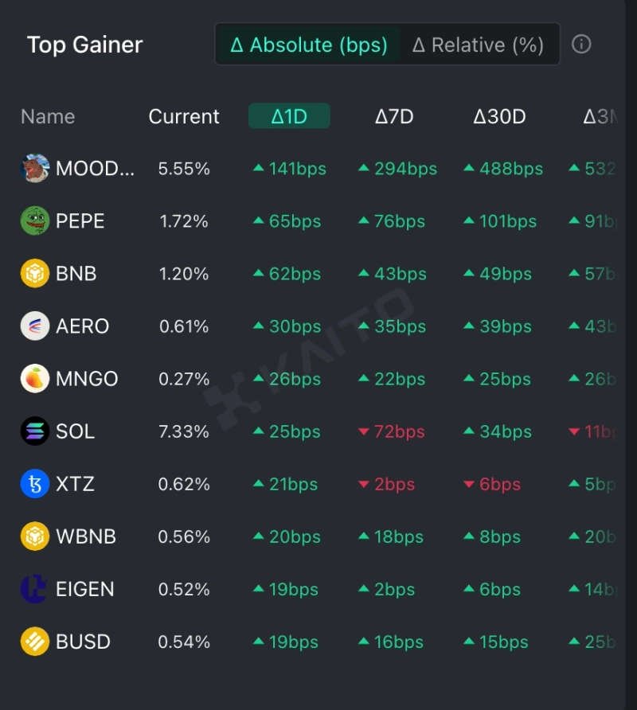Screen dimensions: 637x710
Task: Click the EIGEN token logo
Action: click(35, 589)
